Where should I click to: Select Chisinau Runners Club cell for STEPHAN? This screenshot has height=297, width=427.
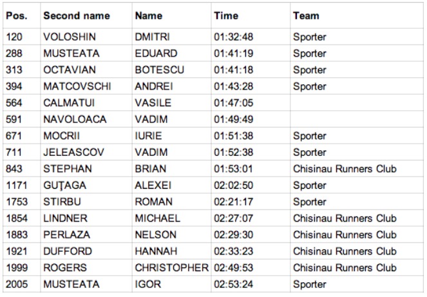(x=357, y=168)
